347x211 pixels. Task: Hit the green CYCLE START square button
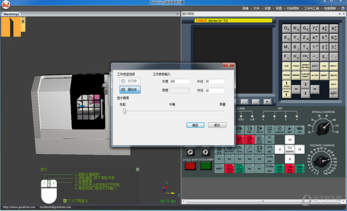pos(206,166)
